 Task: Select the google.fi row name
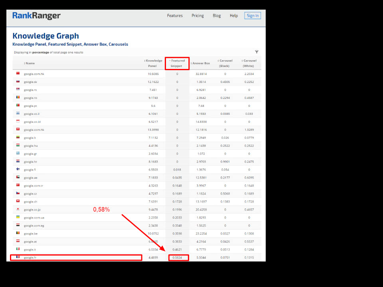tap(30, 170)
